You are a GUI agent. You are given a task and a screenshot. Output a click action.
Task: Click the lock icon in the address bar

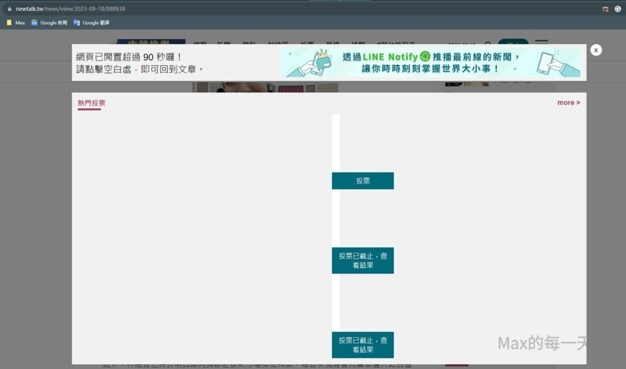(x=9, y=9)
